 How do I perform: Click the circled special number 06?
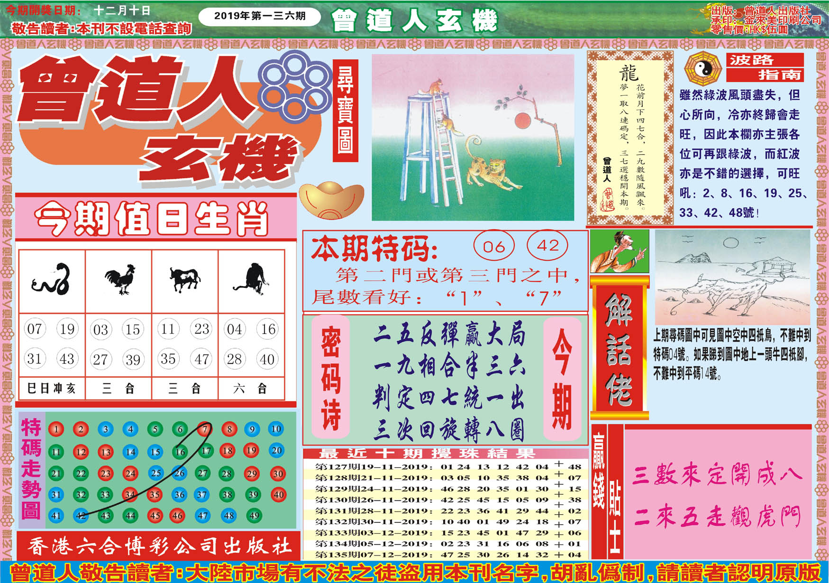point(494,246)
